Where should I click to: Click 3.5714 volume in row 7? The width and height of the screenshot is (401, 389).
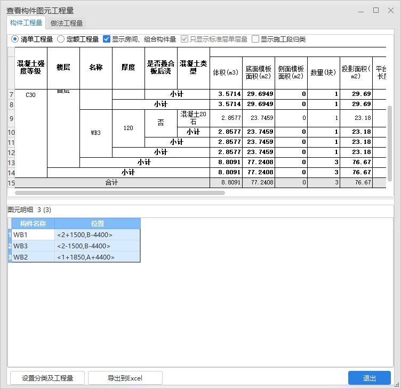(226, 94)
